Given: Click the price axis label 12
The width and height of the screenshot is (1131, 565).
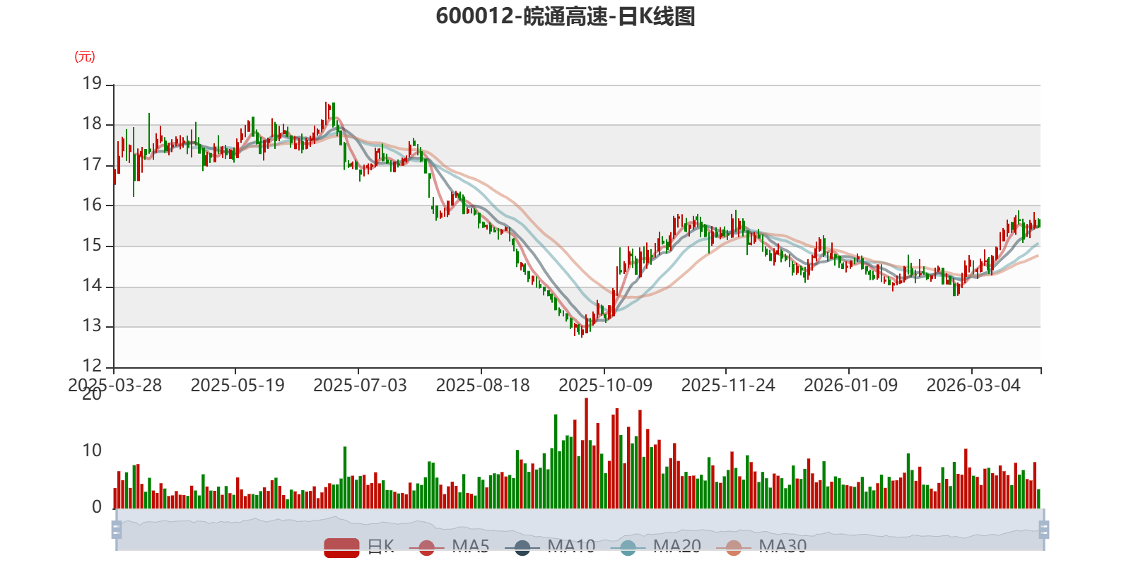Looking at the screenshot, I should [x=92, y=366].
